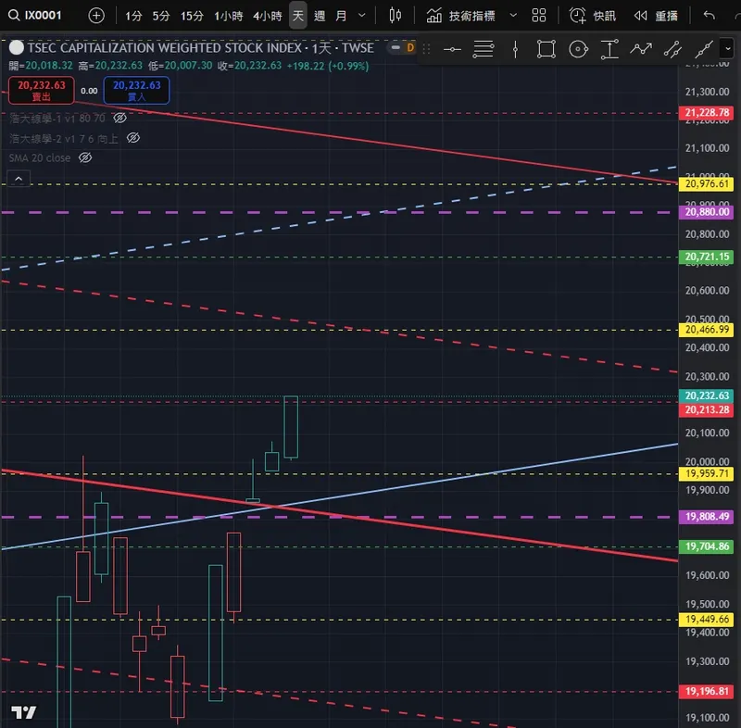The height and width of the screenshot is (728, 741).
Task: Expand the time interval dropdown chevron
Action: coord(362,16)
